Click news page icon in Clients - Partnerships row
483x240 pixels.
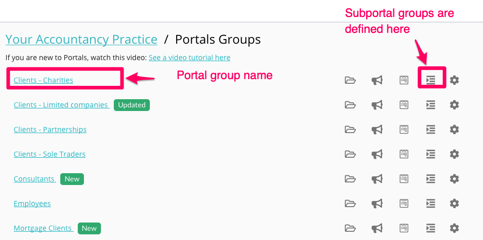[x=404, y=130]
